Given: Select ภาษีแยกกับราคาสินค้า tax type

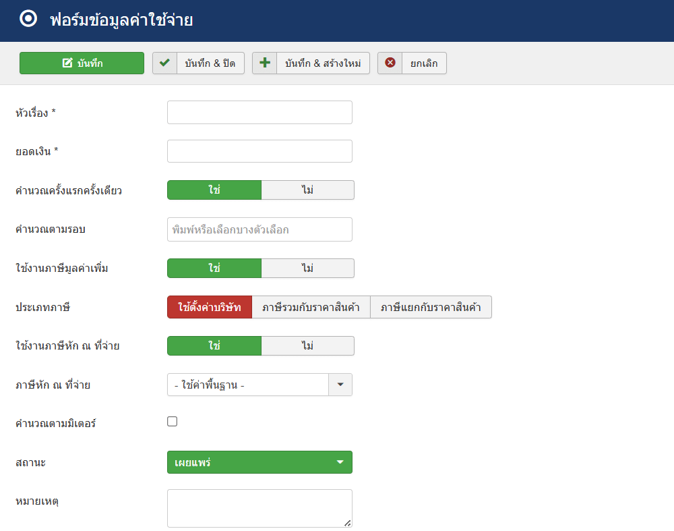Looking at the screenshot, I should 431,307.
